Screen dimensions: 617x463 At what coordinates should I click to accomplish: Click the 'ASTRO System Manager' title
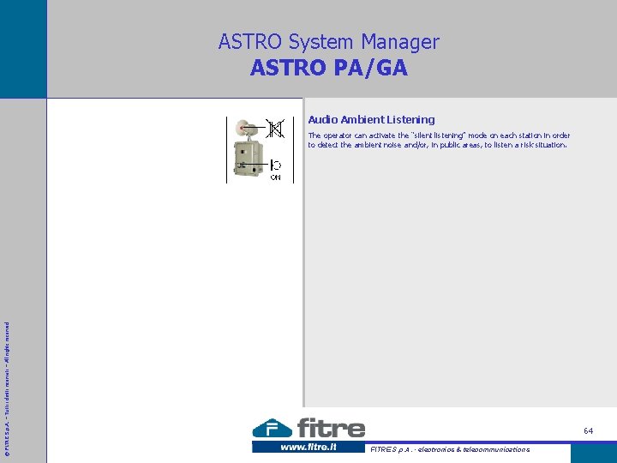pos(329,42)
